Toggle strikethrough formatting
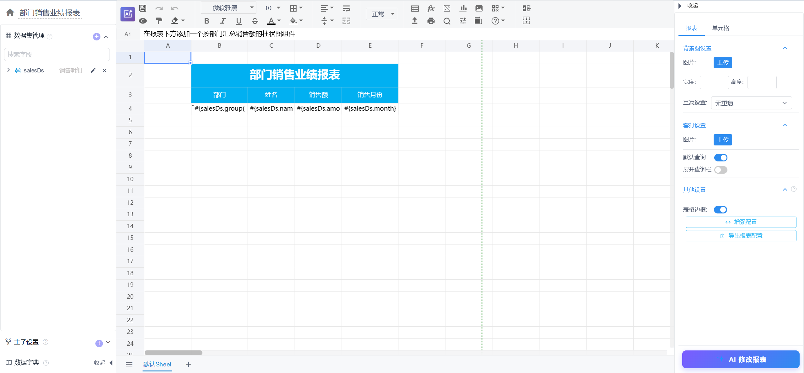This screenshot has width=804, height=373. tap(255, 21)
